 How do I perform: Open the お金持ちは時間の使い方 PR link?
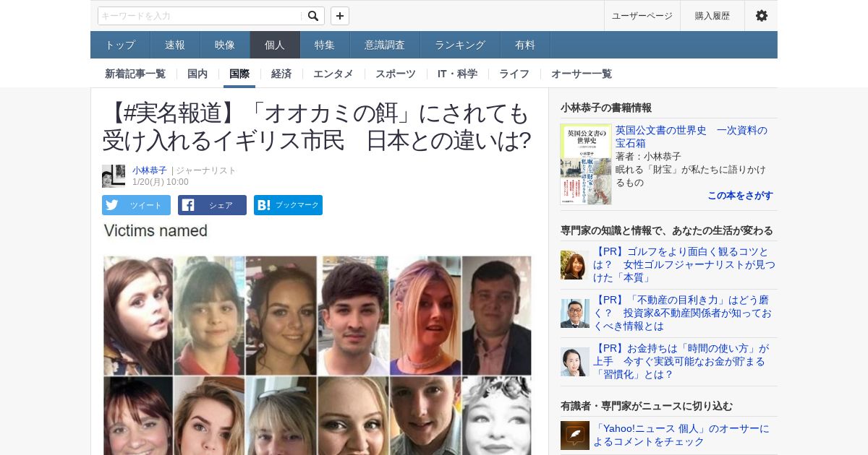point(681,362)
